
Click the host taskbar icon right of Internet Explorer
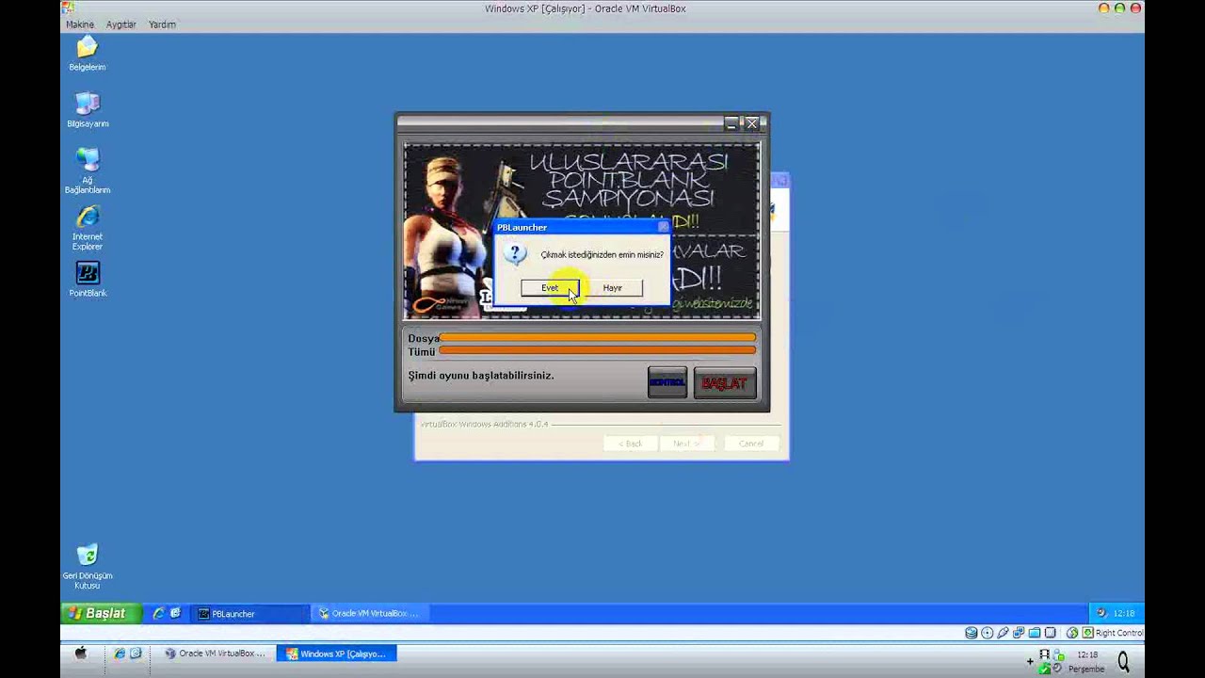pyautogui.click(x=136, y=654)
